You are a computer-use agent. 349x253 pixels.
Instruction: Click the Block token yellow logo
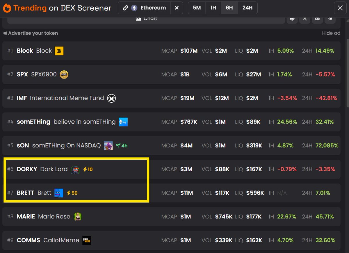click(59, 51)
